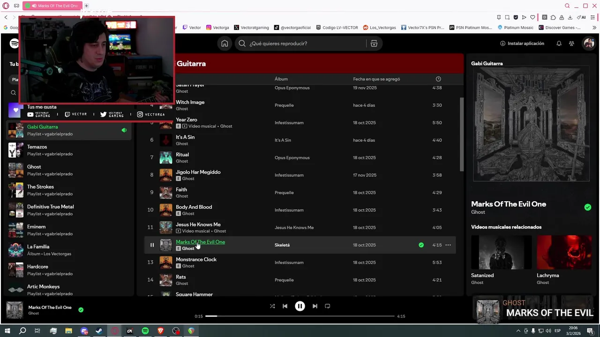The width and height of the screenshot is (600, 337).
Task: Open browser downloads icon
Action: 570,17
